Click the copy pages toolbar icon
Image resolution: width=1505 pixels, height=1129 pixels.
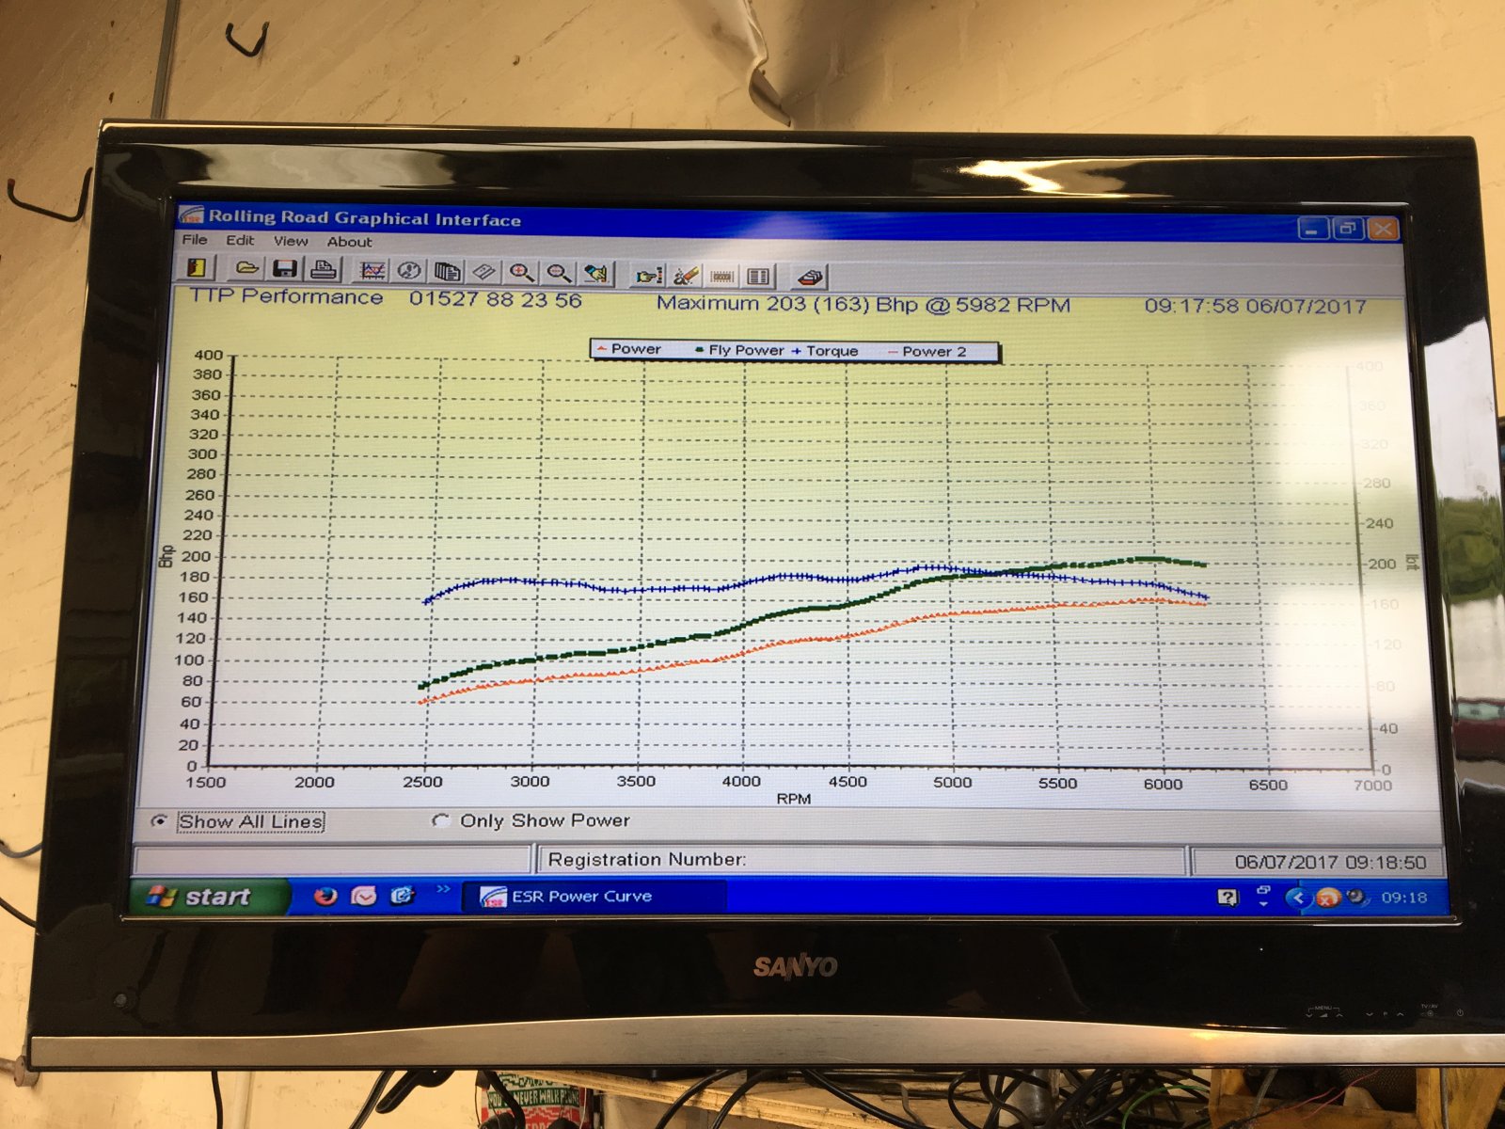(447, 272)
